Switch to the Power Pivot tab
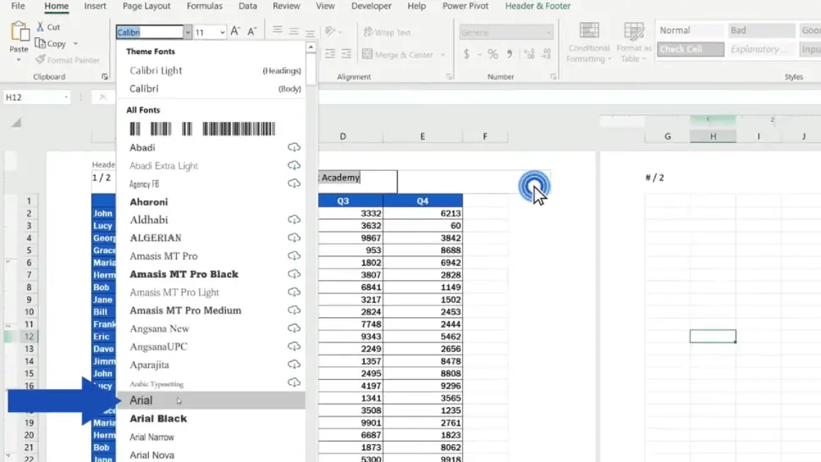This screenshot has width=821, height=462. (465, 6)
